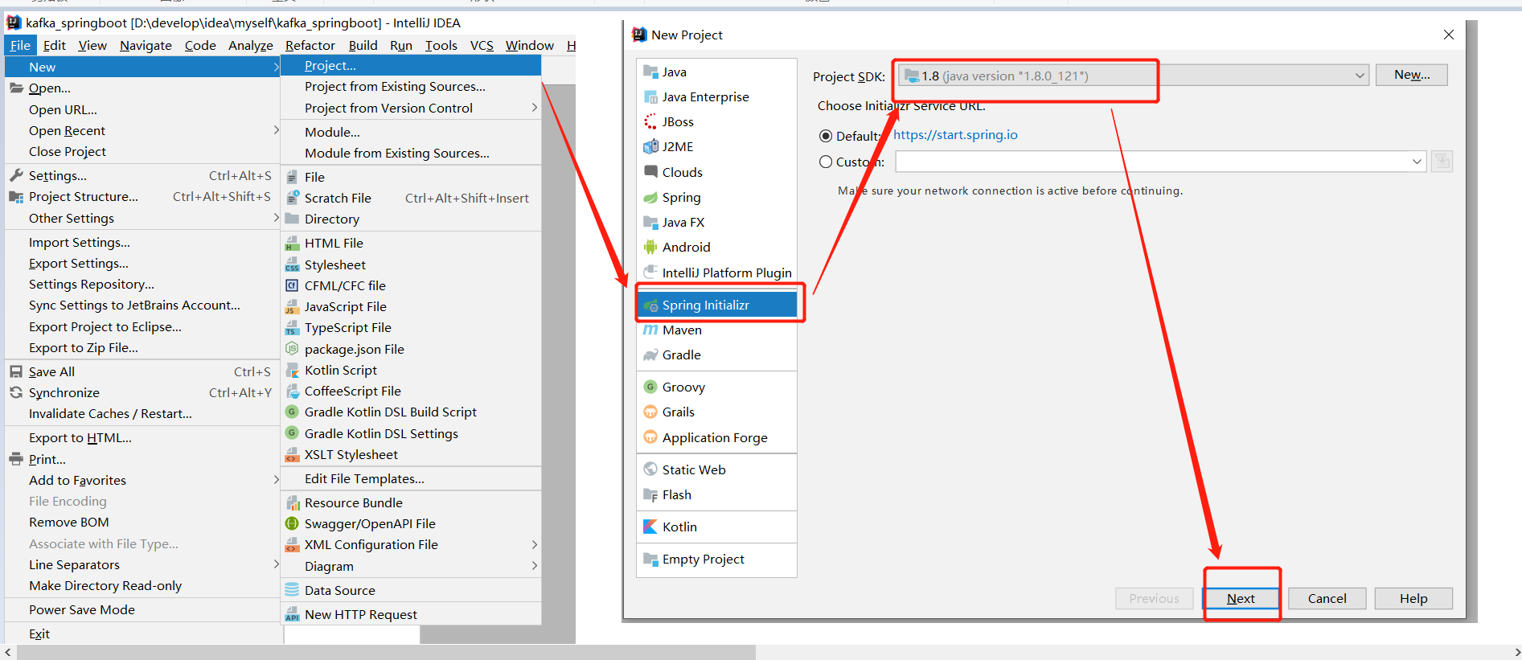Screen dimensions: 1522x660
Task: Click the Spring leaf icon
Action: click(x=650, y=197)
